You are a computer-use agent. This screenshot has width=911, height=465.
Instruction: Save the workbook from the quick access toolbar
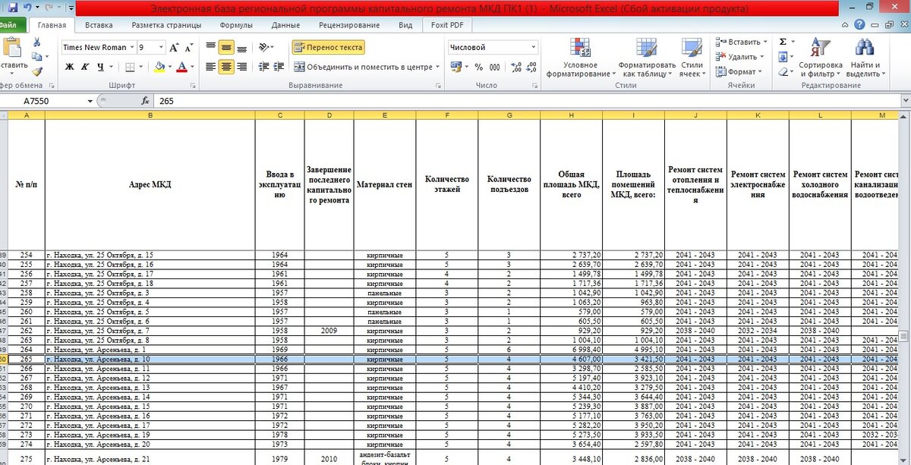click(12, 8)
